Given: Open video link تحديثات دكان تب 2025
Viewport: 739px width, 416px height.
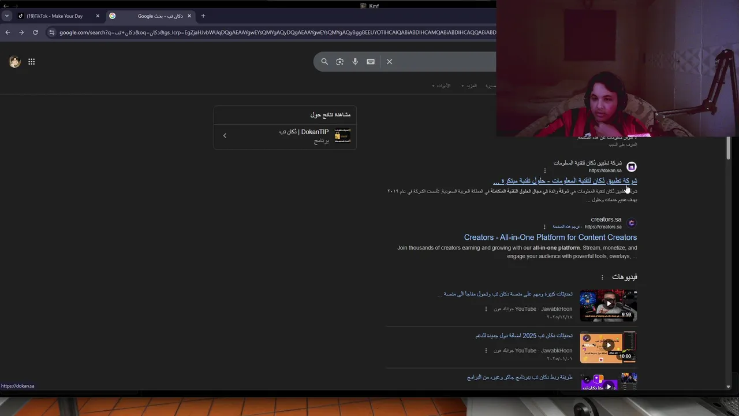Looking at the screenshot, I should (524, 336).
